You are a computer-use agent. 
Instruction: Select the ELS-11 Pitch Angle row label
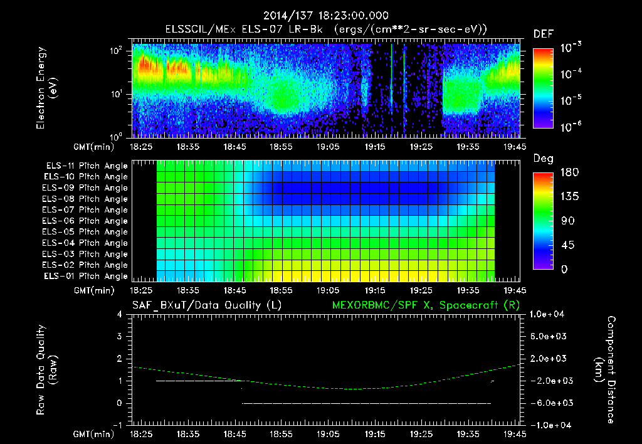pos(87,166)
